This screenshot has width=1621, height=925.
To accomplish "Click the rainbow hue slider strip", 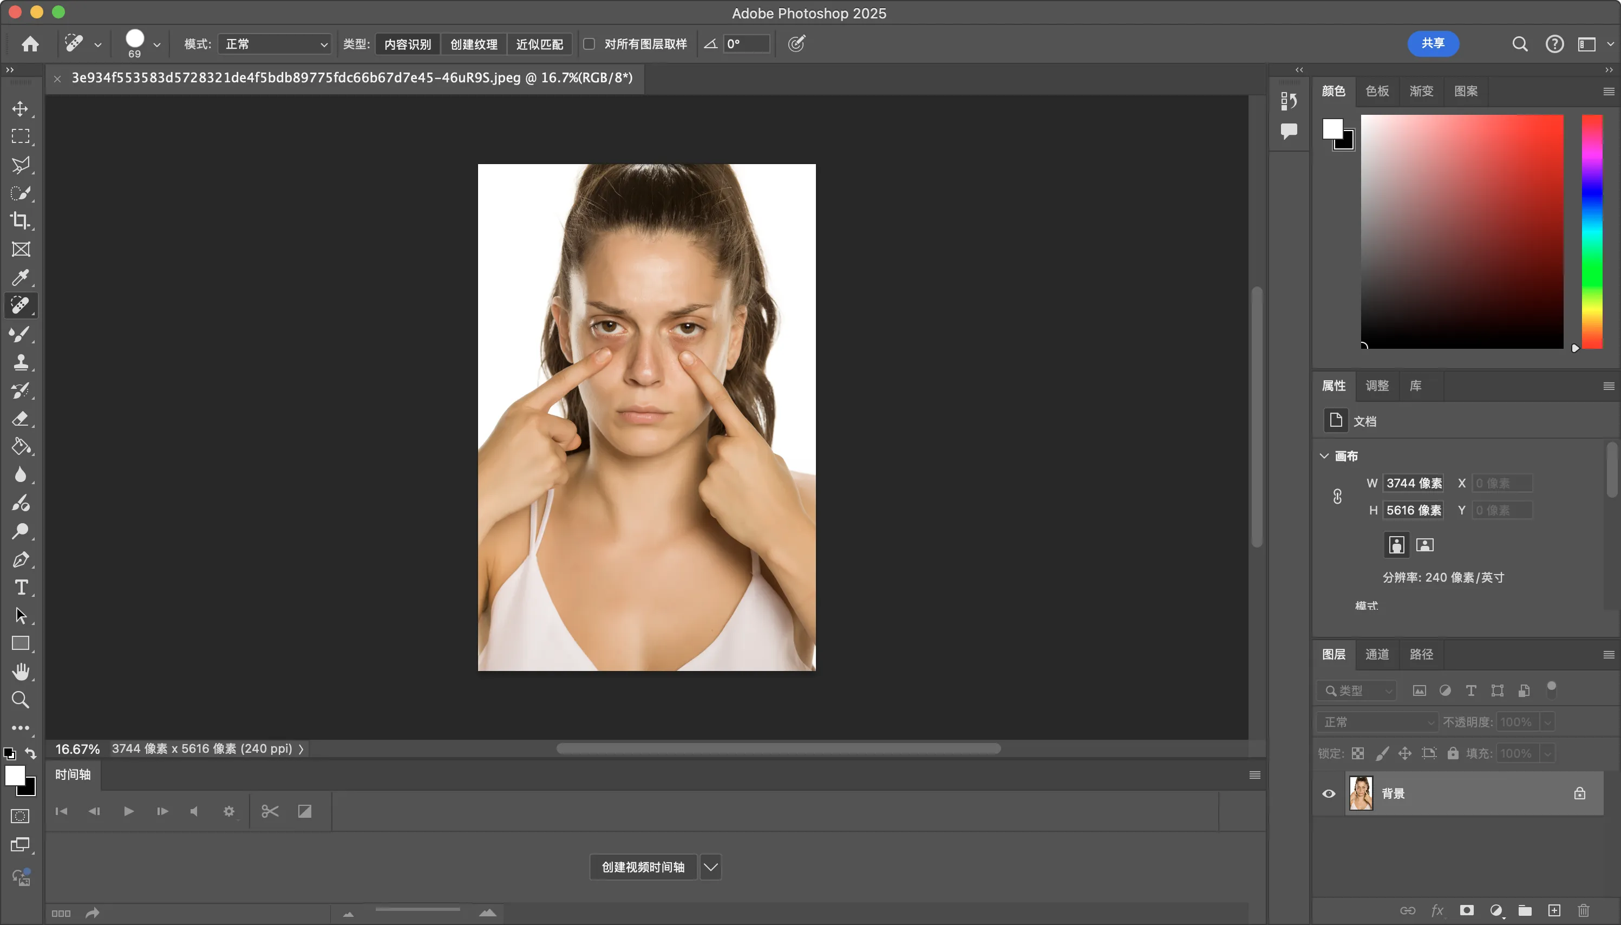I will click(1592, 231).
